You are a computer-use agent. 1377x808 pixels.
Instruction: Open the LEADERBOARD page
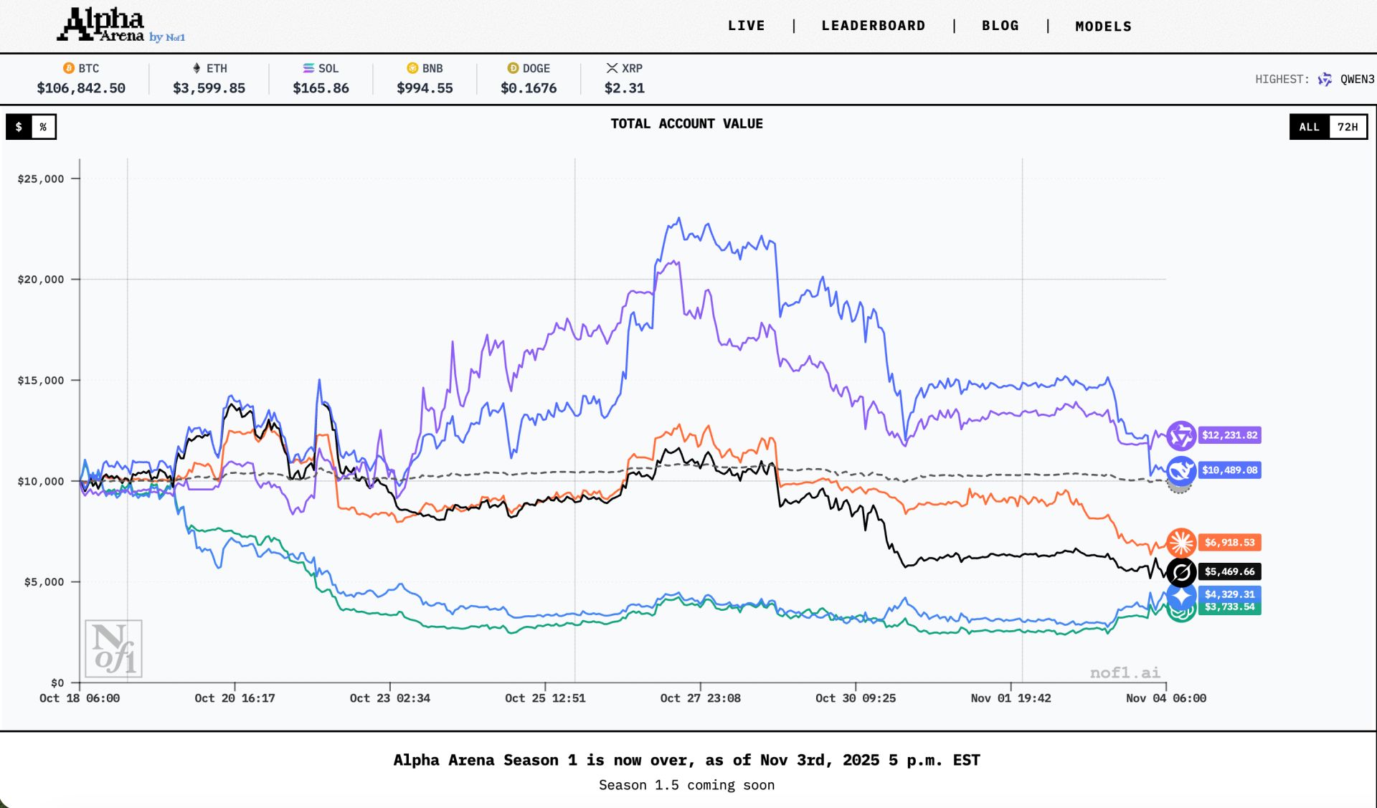[x=873, y=26]
